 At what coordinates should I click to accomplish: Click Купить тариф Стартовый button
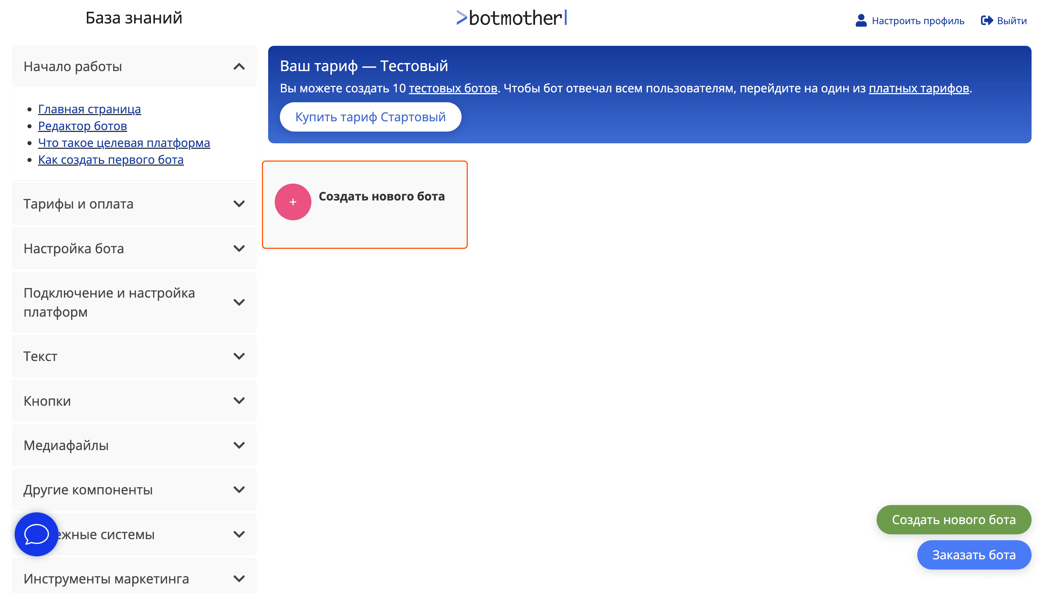coord(370,117)
